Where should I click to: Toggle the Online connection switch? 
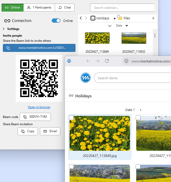coord(56,21)
